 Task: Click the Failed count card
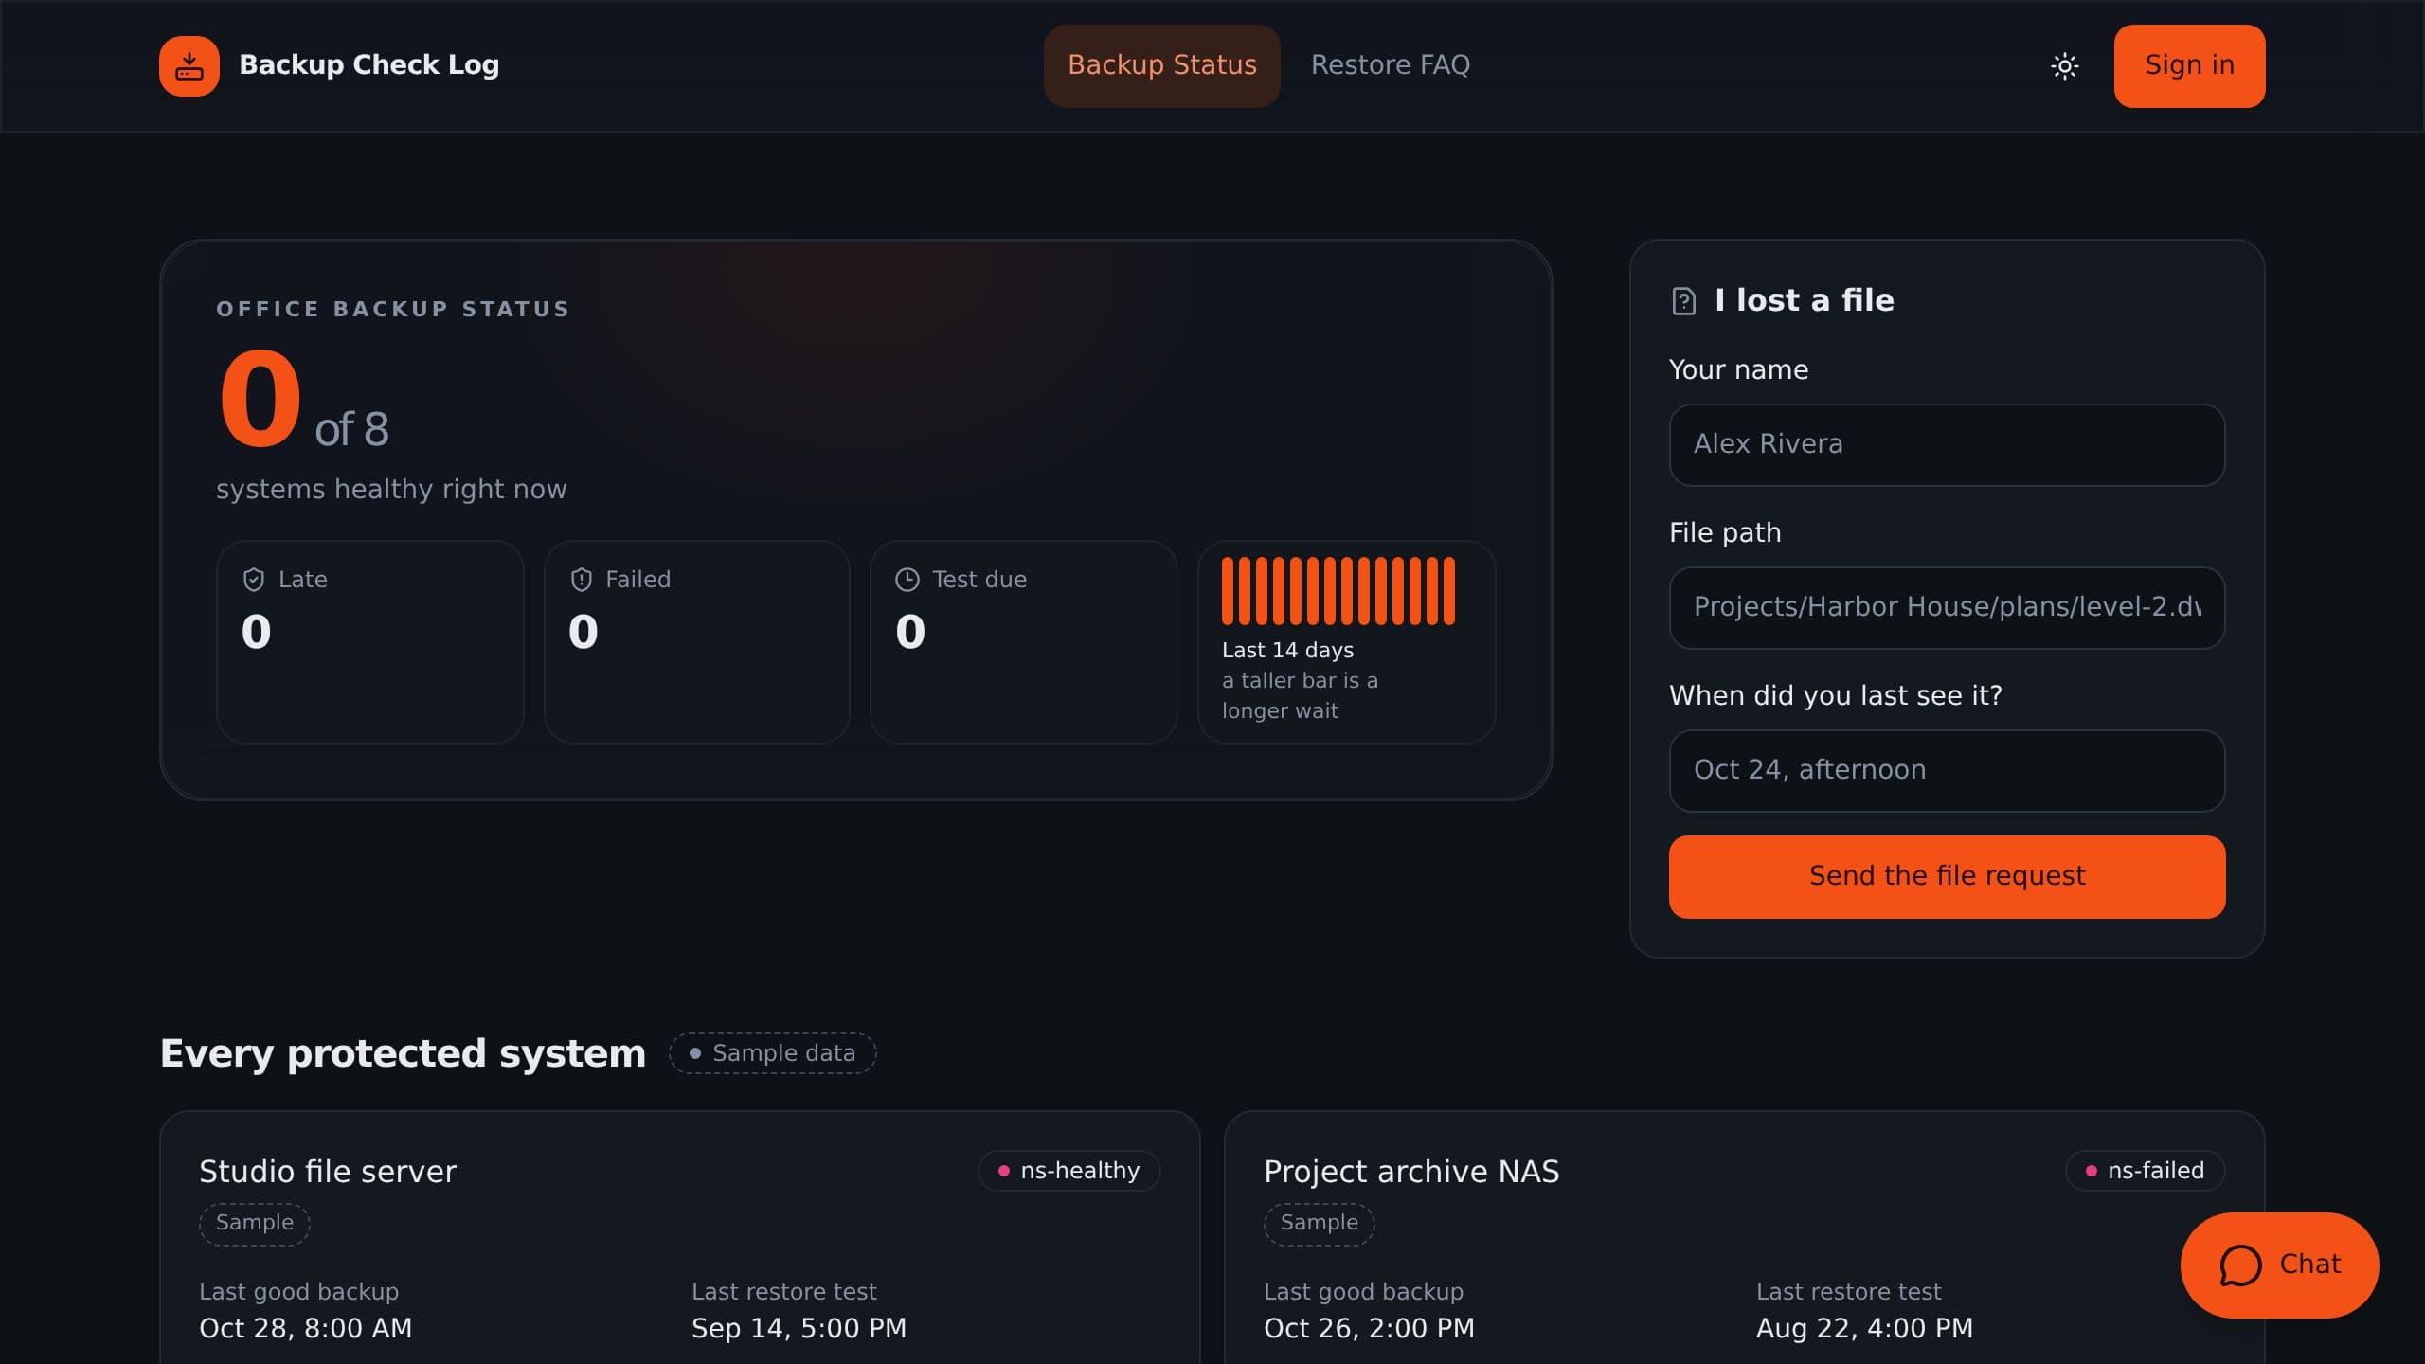click(x=697, y=642)
